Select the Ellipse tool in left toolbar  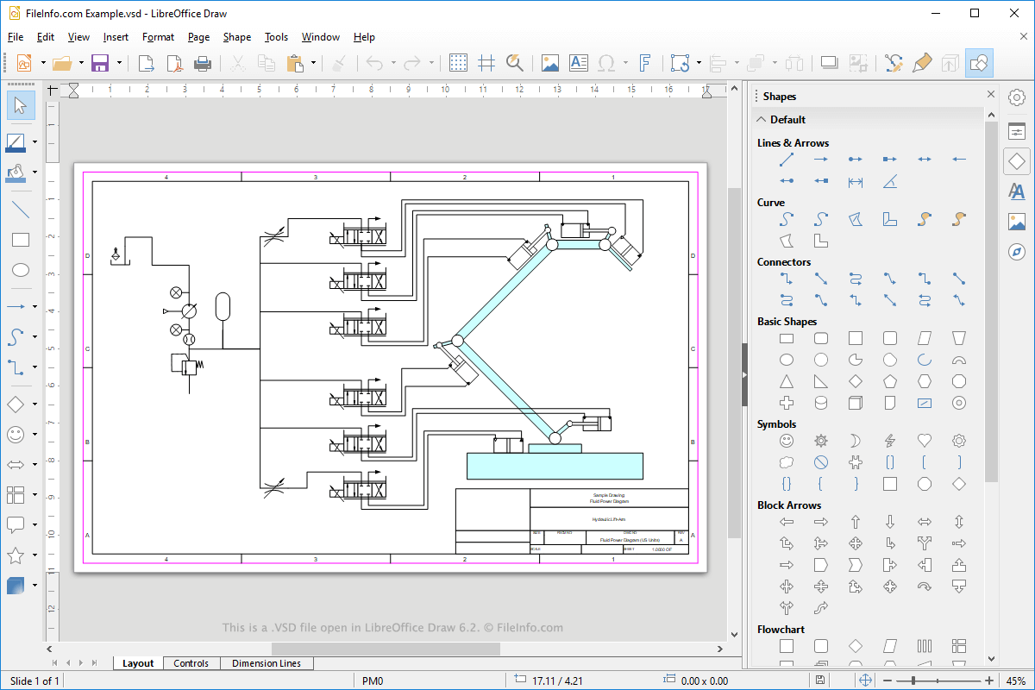coord(21,270)
